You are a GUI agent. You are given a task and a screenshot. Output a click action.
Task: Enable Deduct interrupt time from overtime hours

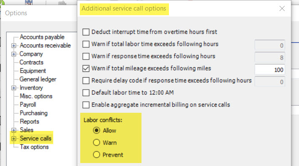pos(86,32)
